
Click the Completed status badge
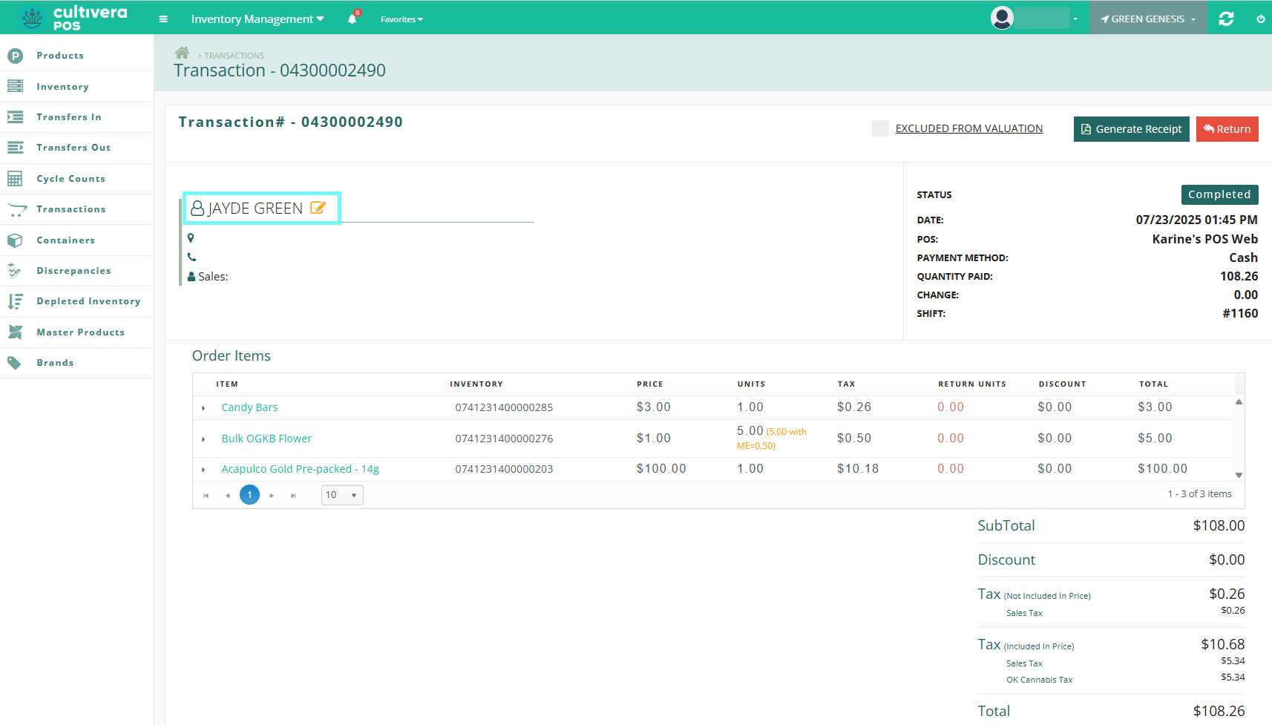coord(1220,194)
